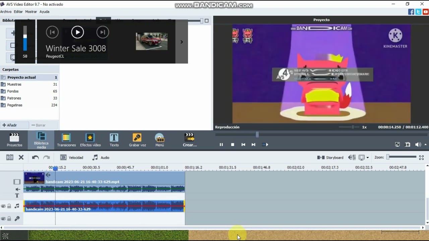Toggle visibility of the voice track
The height and width of the screenshot is (241, 429).
tap(3, 219)
